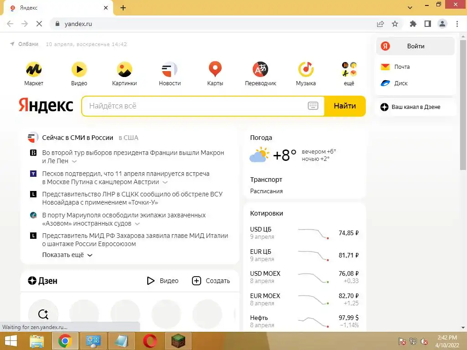This screenshot has height=350, width=467.
Task: Click the page vertical scrollbar
Action: (x=463, y=105)
